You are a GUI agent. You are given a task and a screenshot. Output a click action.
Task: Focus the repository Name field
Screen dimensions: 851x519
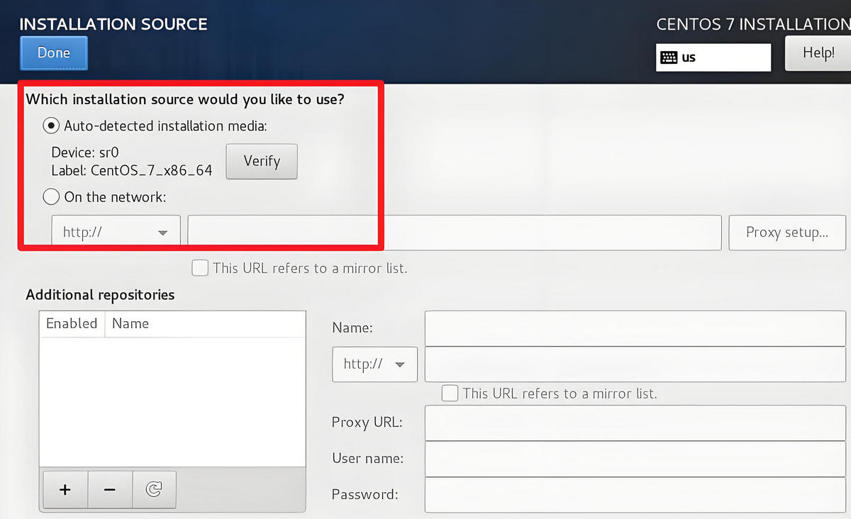point(635,328)
